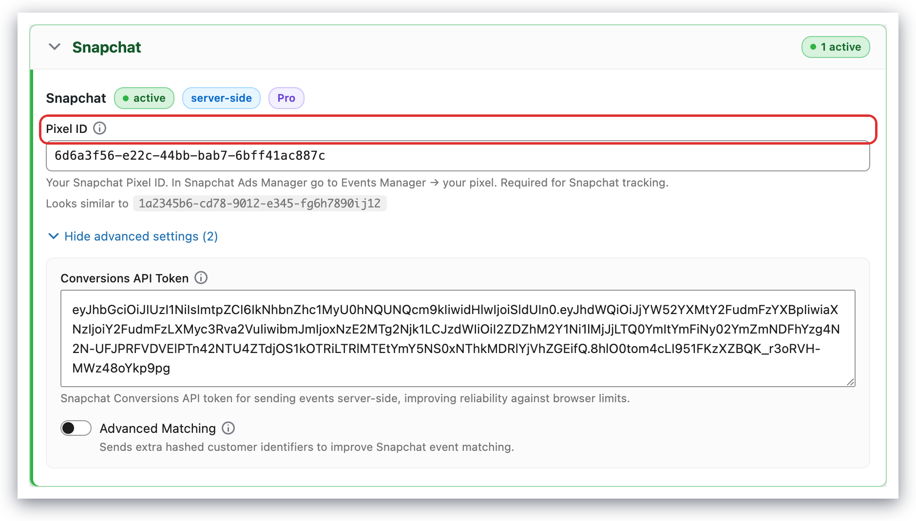Image resolution: width=916 pixels, height=521 pixels.
Task: Click the 'Advanced Matching' label text
Action: pyautogui.click(x=157, y=428)
